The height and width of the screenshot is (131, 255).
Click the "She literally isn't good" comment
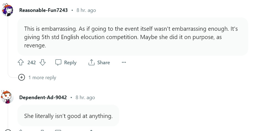68,116
